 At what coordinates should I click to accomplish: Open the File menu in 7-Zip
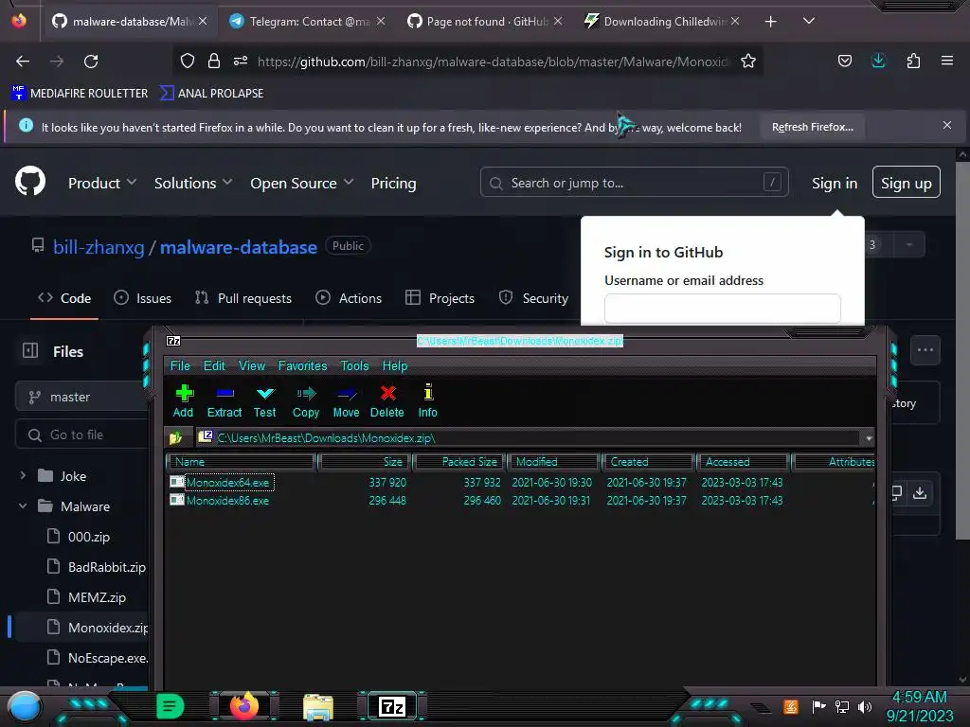pyautogui.click(x=180, y=365)
